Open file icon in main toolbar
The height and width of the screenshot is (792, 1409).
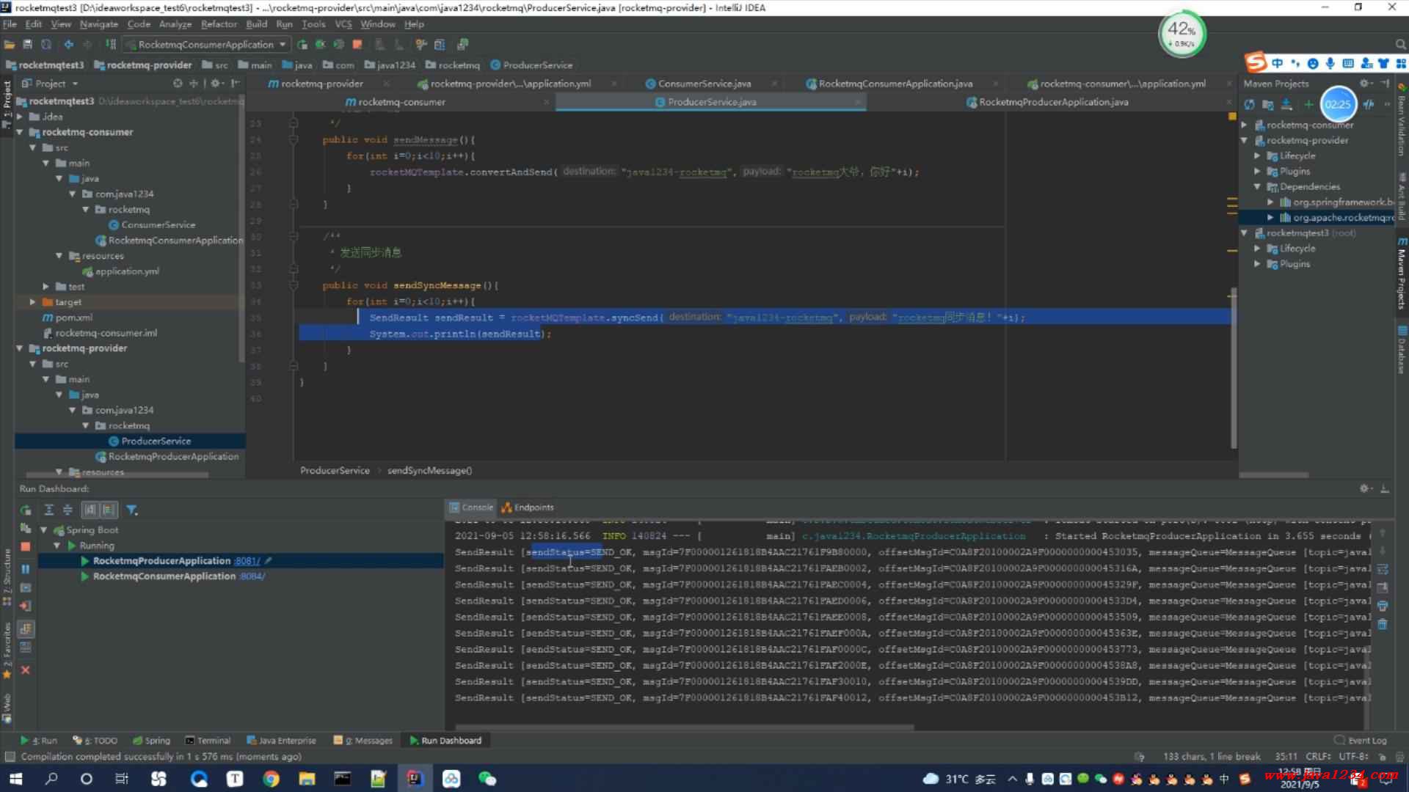pyautogui.click(x=10, y=45)
